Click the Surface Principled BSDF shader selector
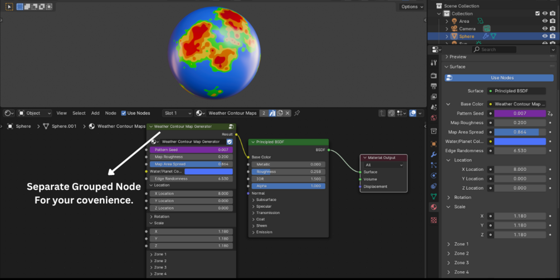 517,91
